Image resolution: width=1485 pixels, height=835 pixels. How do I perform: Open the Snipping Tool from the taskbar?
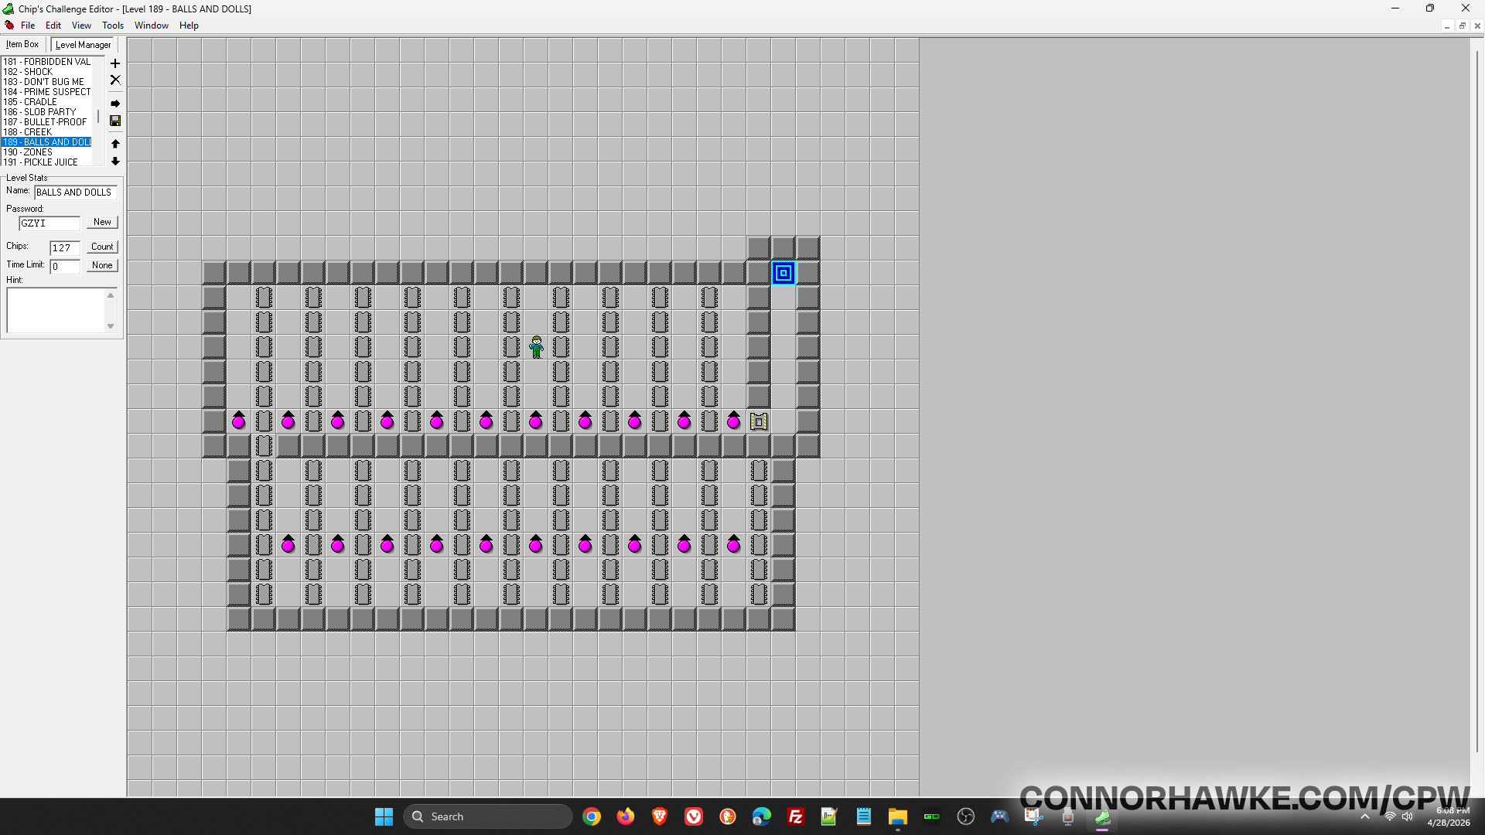point(1034,816)
